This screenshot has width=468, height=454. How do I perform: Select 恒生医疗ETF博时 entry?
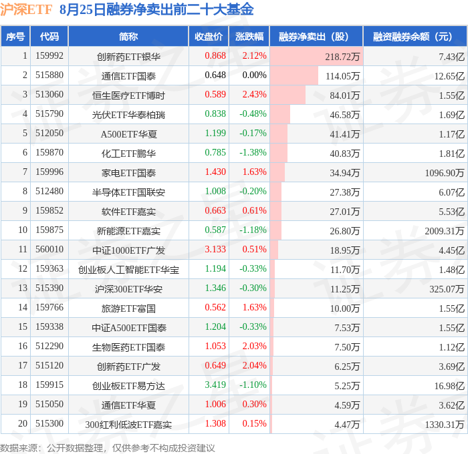click(128, 95)
